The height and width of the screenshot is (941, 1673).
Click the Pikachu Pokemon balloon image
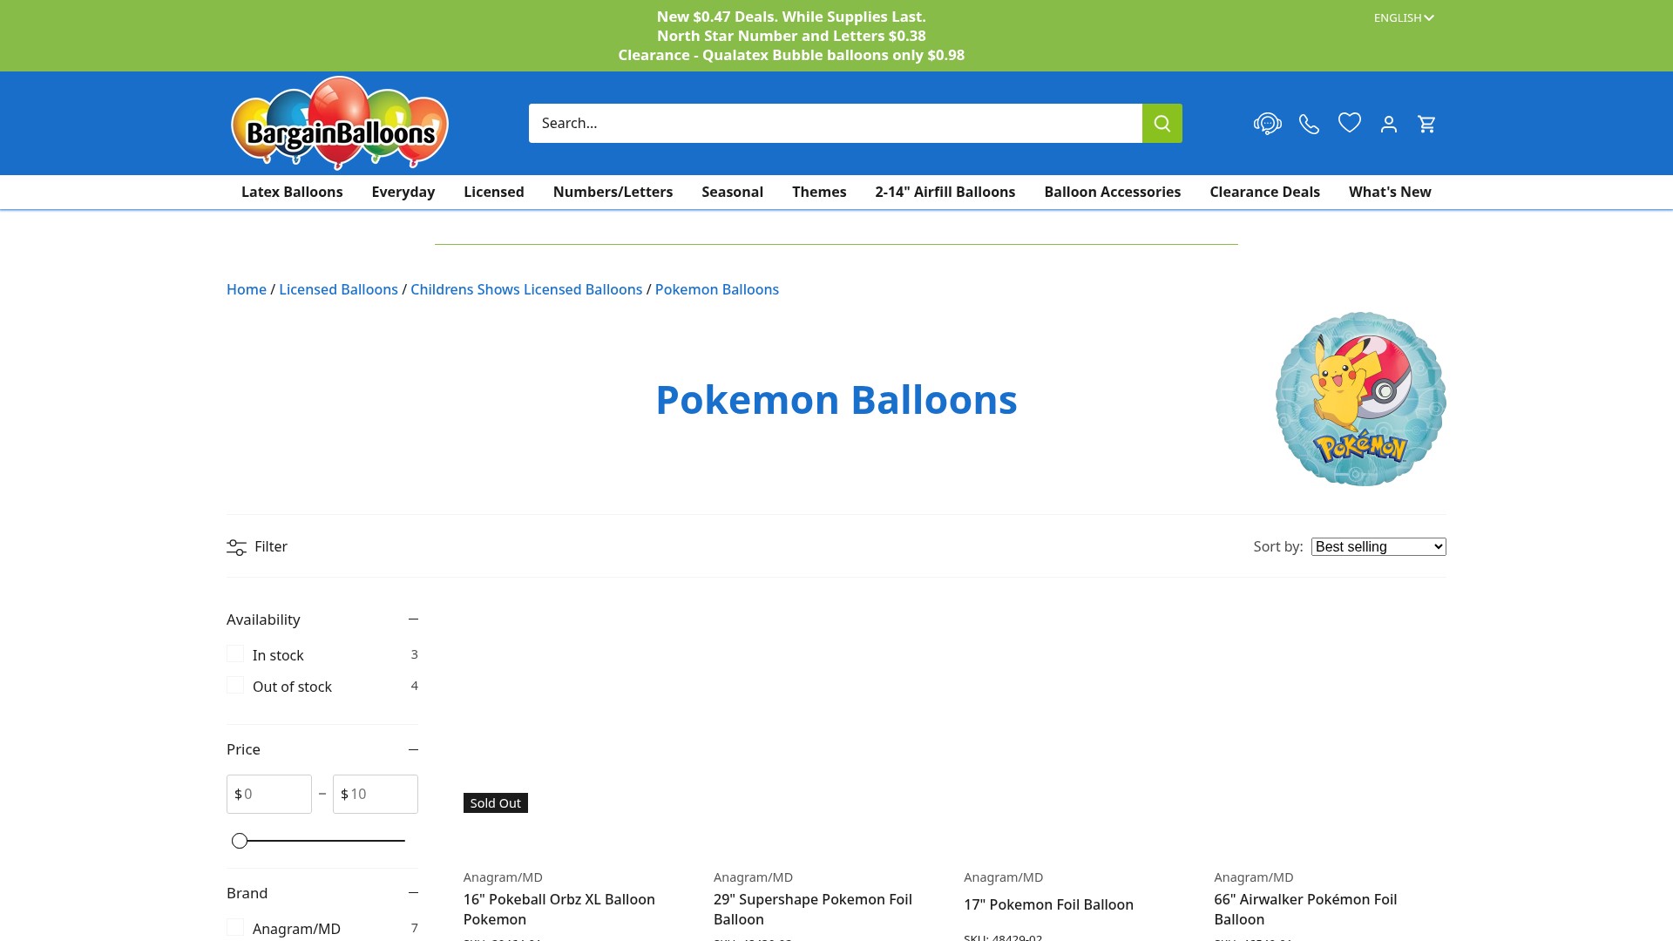coord(1360,399)
